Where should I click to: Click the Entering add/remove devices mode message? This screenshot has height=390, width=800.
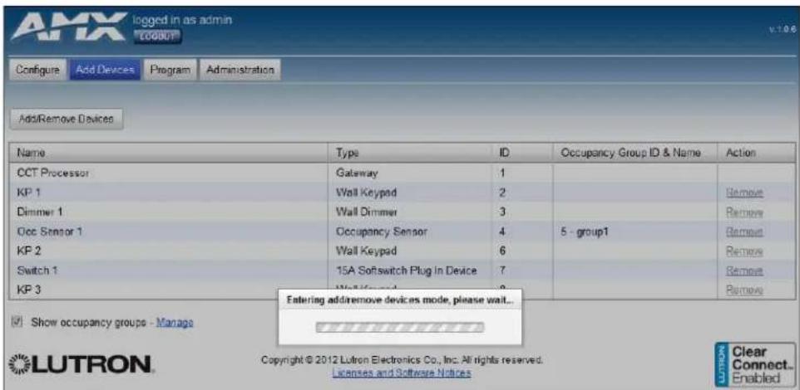click(x=399, y=301)
